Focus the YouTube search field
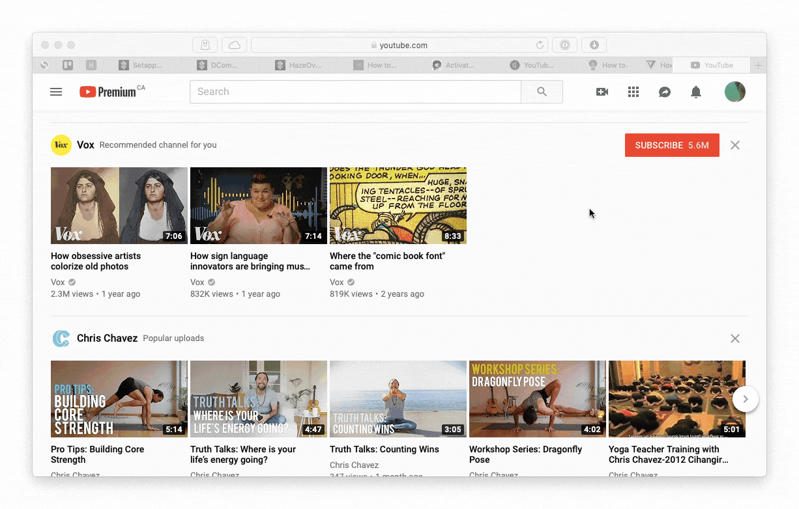Viewport: 799px width, 509px height. pyautogui.click(x=355, y=92)
